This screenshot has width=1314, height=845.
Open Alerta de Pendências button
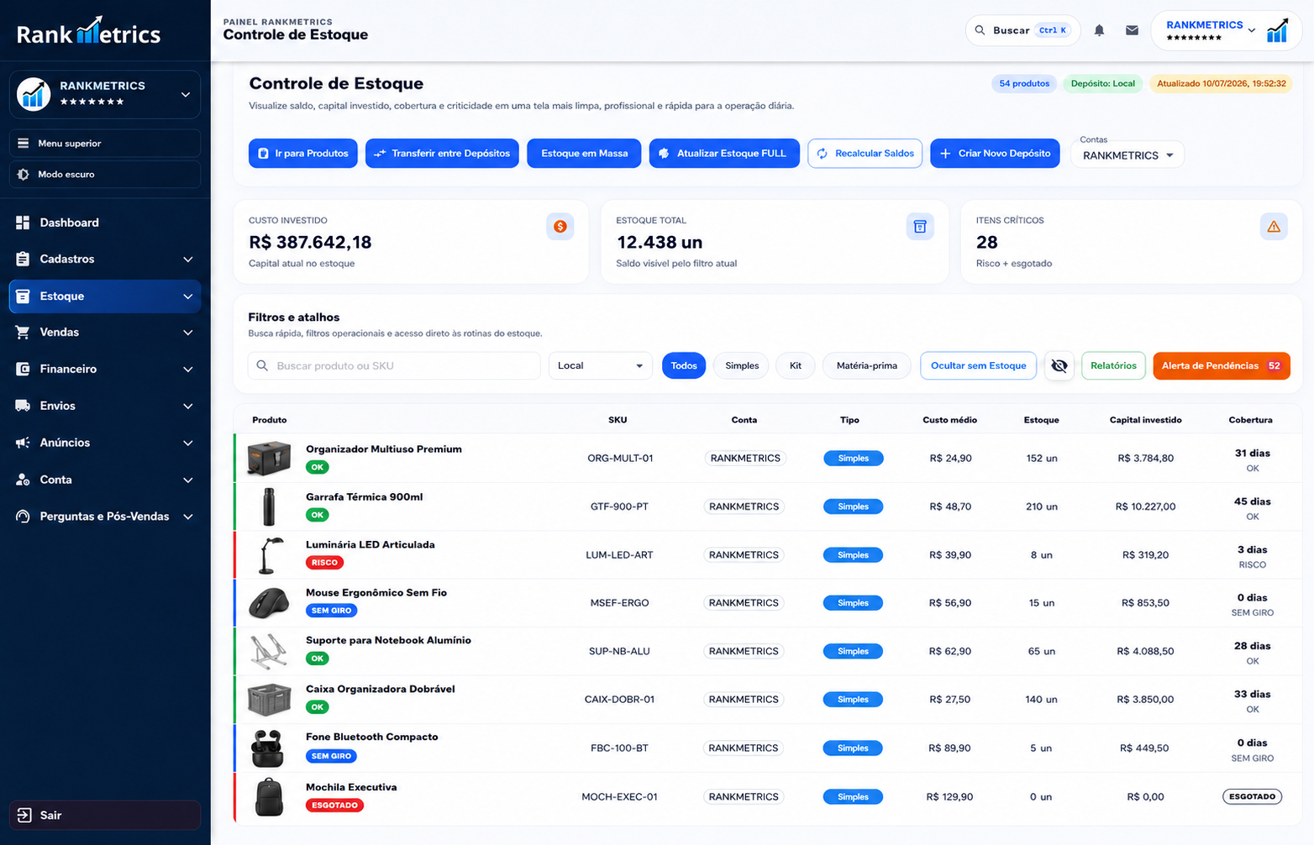(x=1222, y=365)
